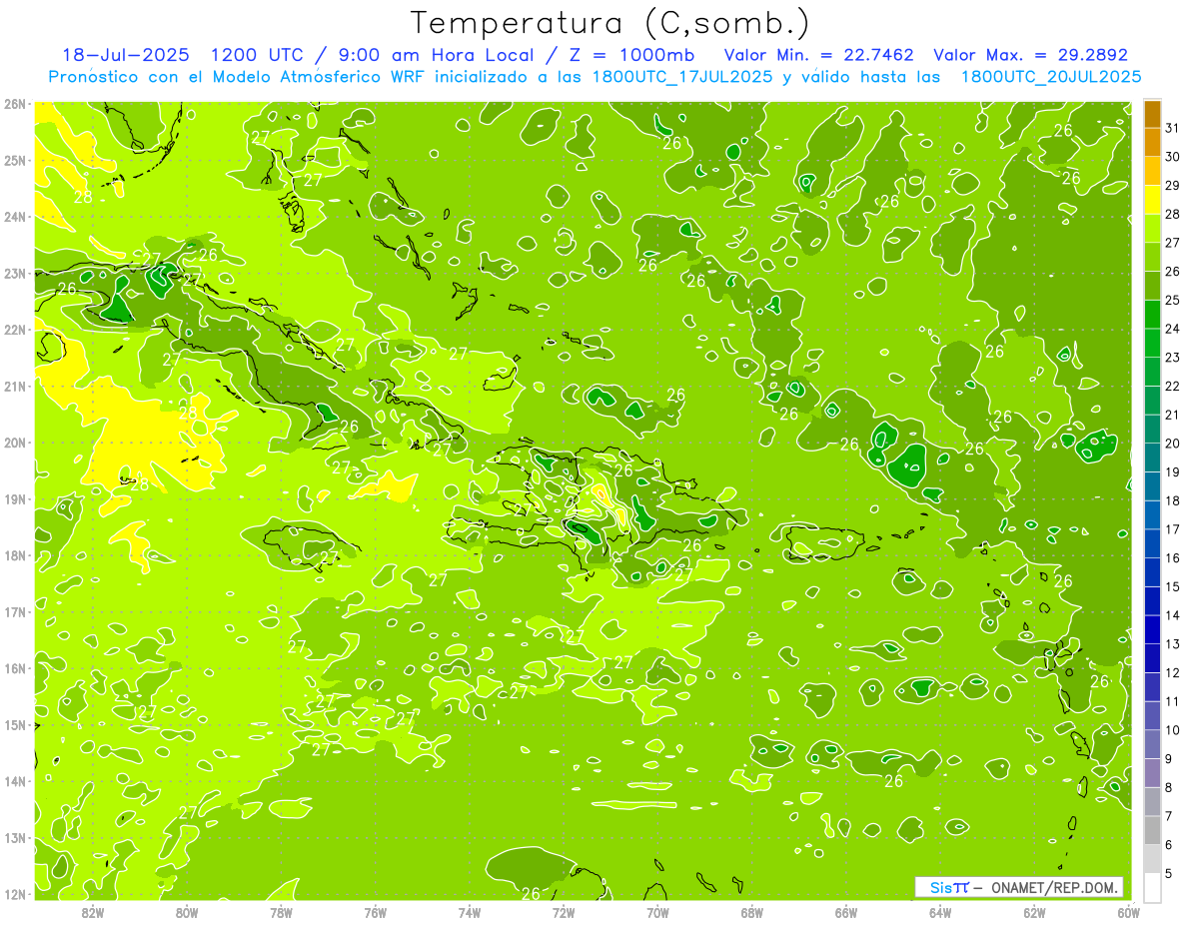Viewport: 1199px width, 926px height.
Task: Click the legend label '23'
Action: [1172, 358]
